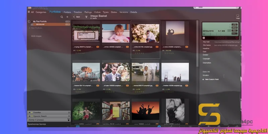Click New Portfolio in the sidebar
The image size is (268, 134).
tap(36, 28)
